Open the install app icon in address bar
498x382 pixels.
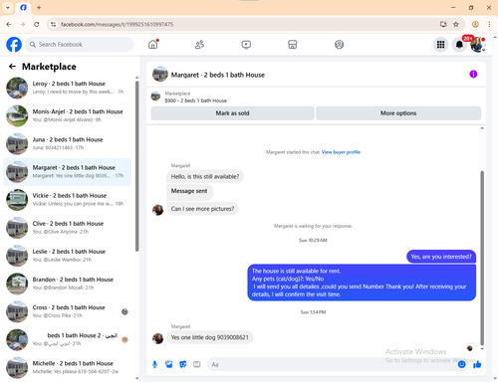(x=443, y=24)
